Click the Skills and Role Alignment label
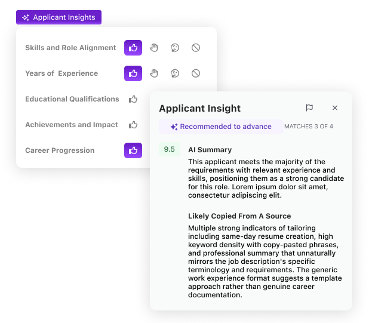Screen dimensions: 372x323 (70, 48)
